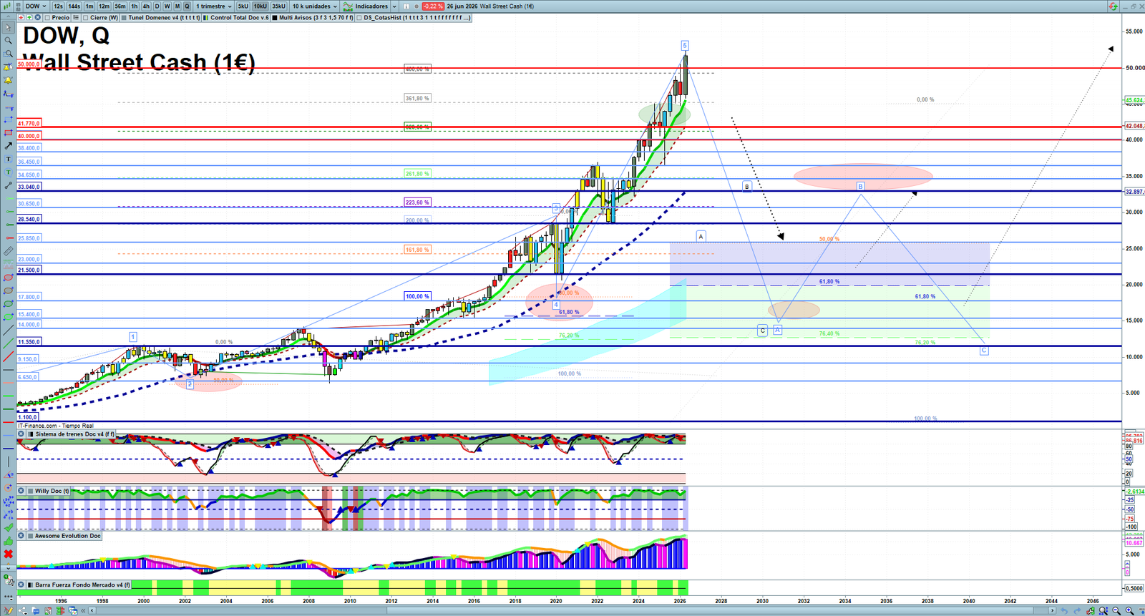Select the segment line tool
The height and width of the screenshot is (616, 1145).
point(8,185)
